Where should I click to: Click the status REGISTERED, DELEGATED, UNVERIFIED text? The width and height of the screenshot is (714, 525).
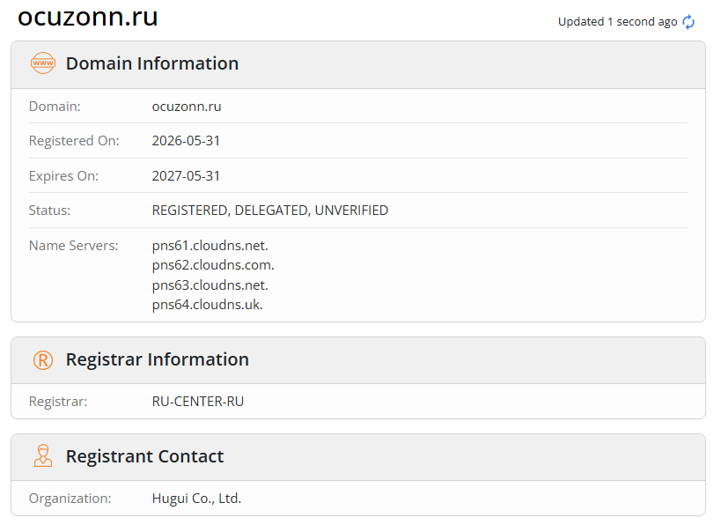click(x=270, y=211)
